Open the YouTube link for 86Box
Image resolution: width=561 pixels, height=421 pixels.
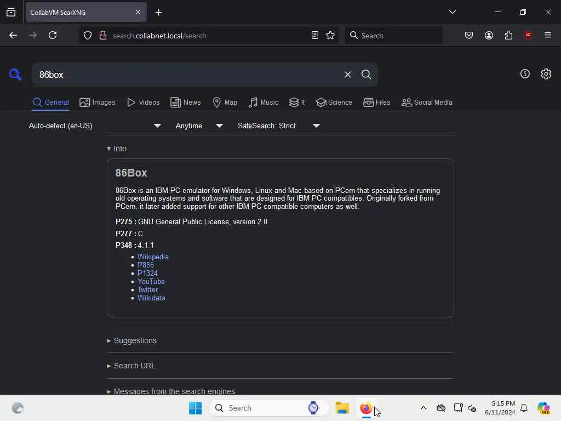point(151,281)
